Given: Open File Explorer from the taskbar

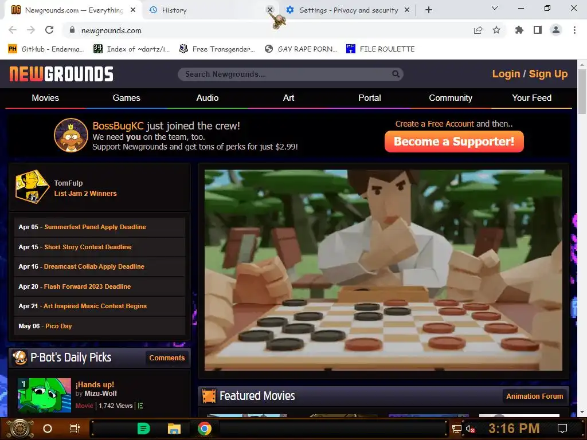Looking at the screenshot, I should point(174,429).
